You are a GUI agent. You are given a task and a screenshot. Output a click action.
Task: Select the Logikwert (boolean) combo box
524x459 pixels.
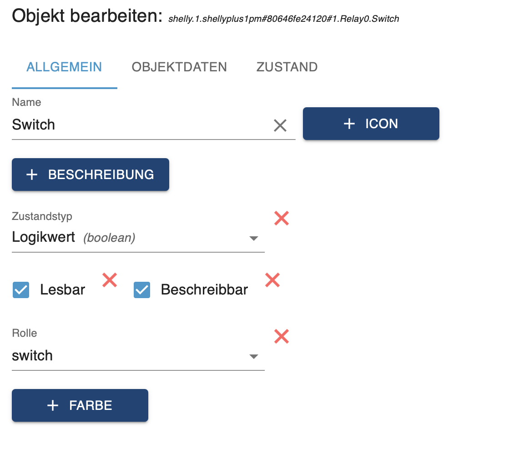(x=127, y=238)
